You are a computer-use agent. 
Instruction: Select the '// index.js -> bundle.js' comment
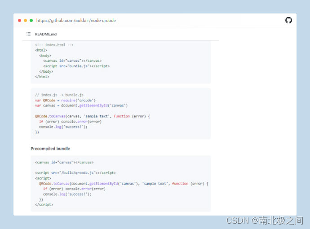click(59, 95)
